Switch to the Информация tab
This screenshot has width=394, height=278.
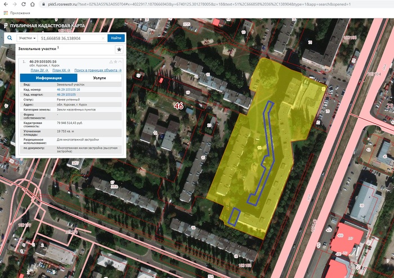tap(48, 78)
